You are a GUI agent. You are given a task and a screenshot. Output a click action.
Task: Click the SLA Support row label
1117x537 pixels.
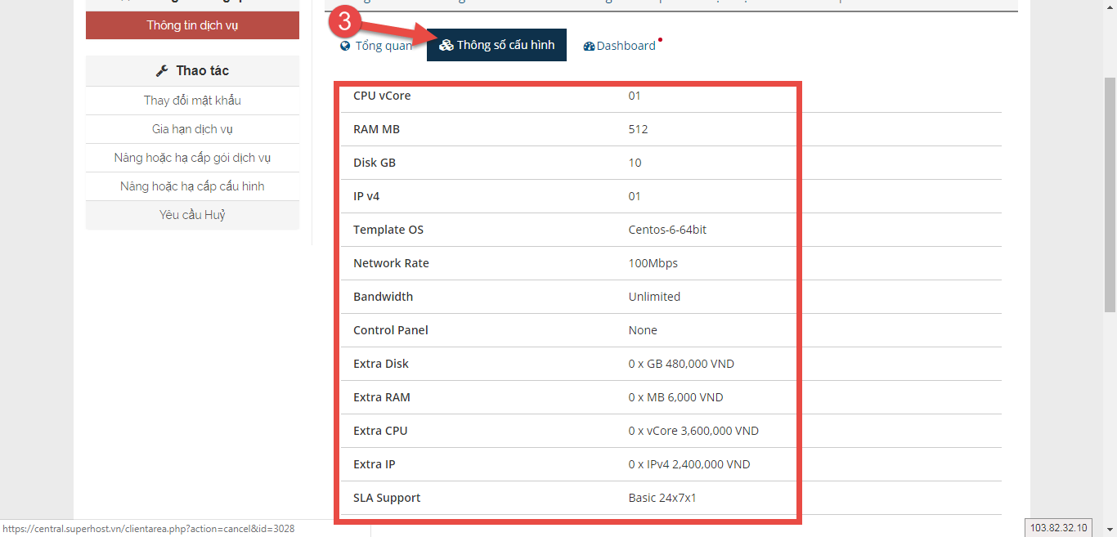(387, 498)
